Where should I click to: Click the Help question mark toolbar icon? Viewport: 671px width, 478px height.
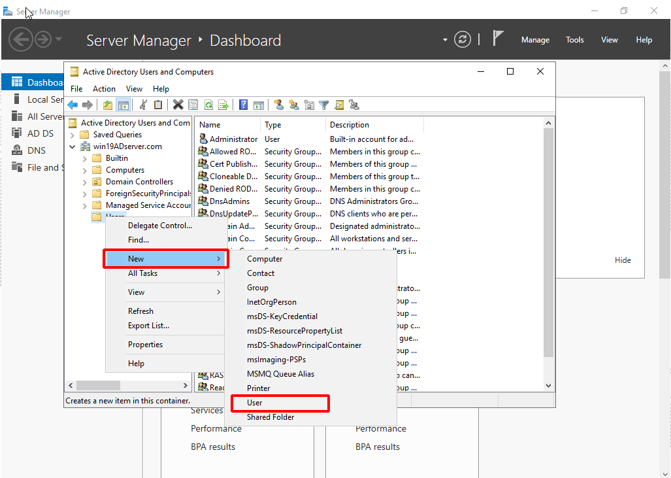click(x=243, y=105)
